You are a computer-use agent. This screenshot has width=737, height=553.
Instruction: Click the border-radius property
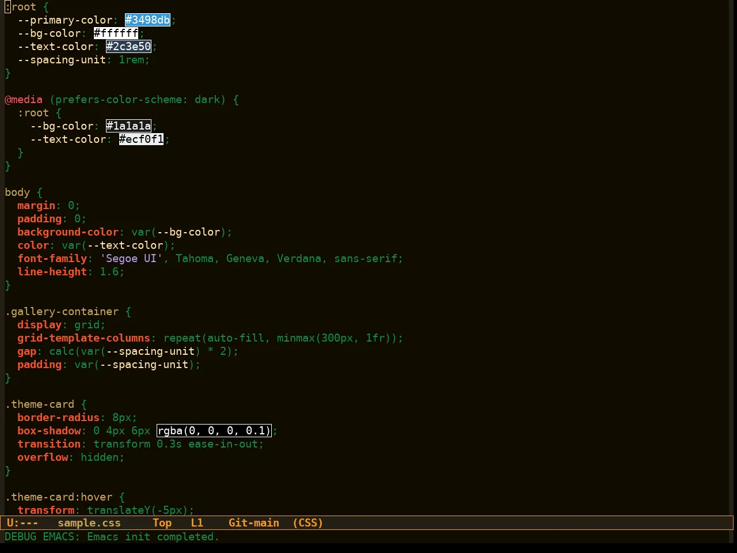pyautogui.click(x=59, y=418)
